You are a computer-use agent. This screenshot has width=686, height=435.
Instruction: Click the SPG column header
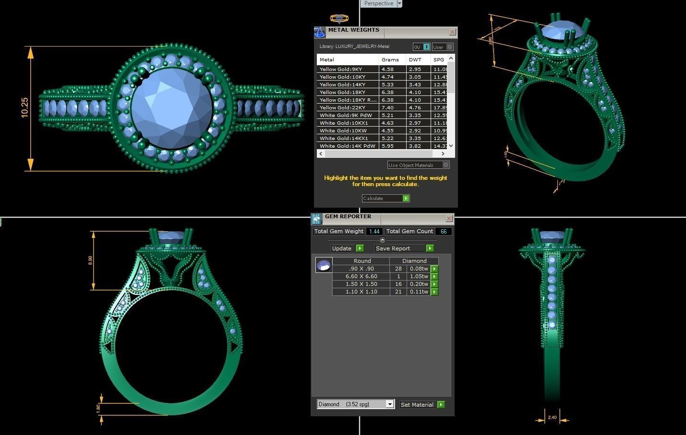pyautogui.click(x=439, y=59)
